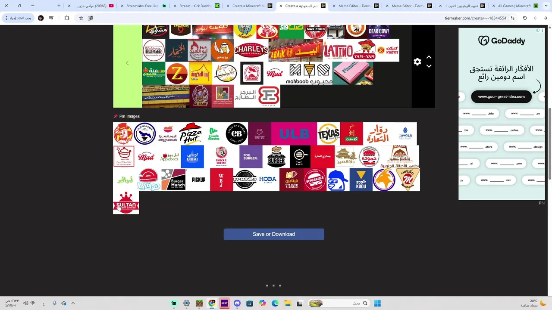The image size is (552, 310).
Task: Reload the tiermaker page
Action: (x=525, y=18)
